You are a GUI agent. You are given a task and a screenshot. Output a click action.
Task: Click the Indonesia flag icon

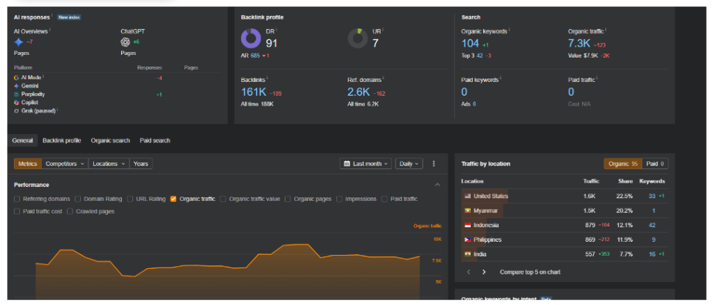tap(467, 225)
